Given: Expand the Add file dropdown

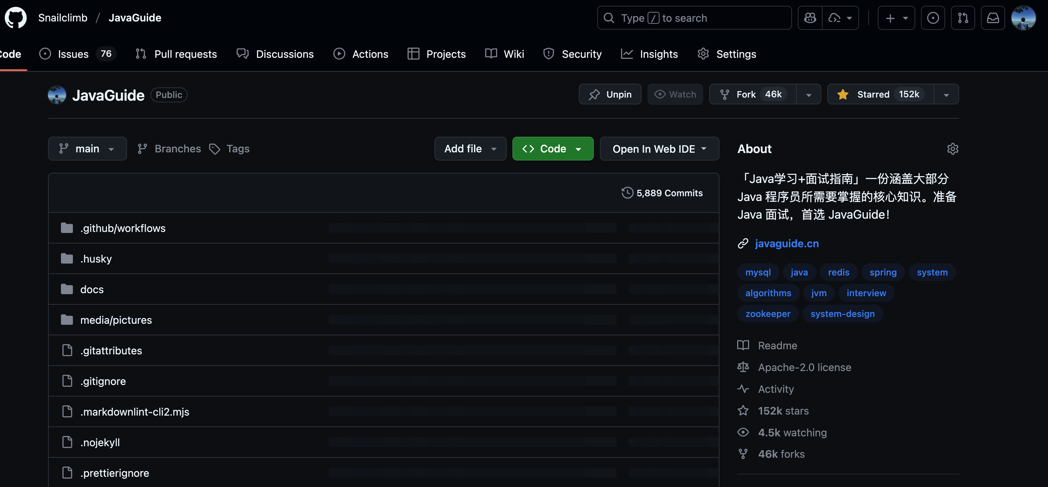Looking at the screenshot, I should (x=470, y=149).
